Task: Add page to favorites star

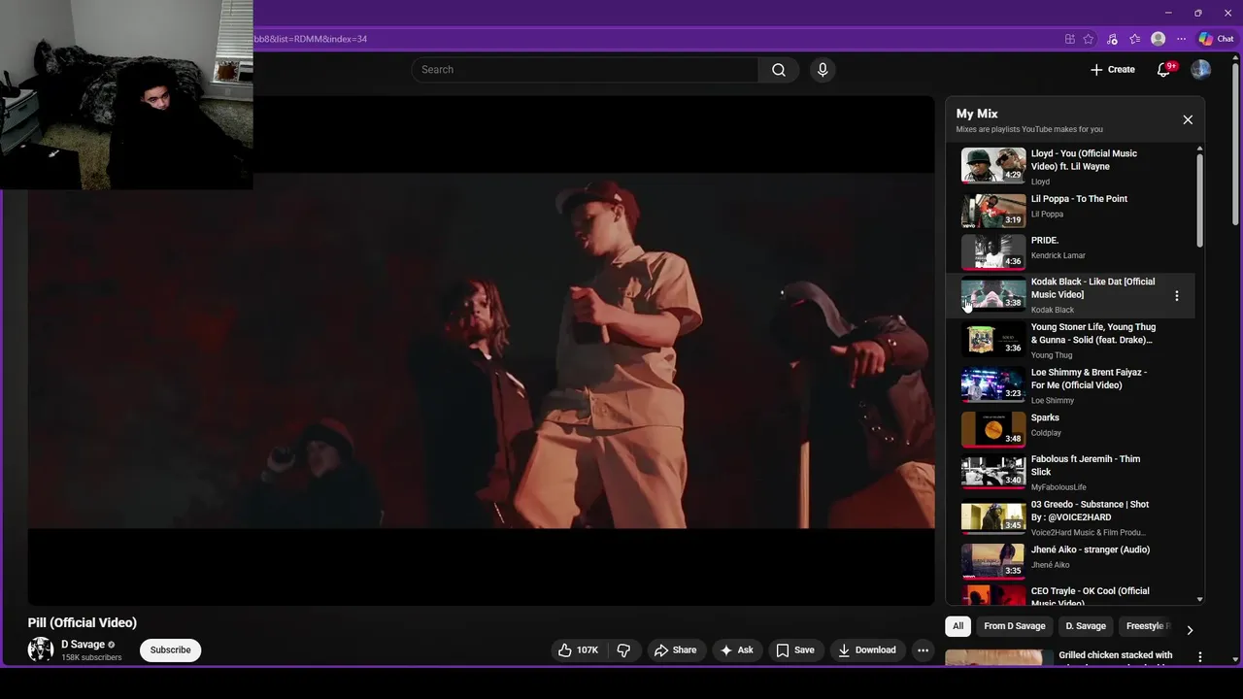Action: click(1089, 39)
